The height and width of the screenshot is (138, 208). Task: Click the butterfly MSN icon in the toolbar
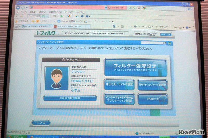coord(69,16)
